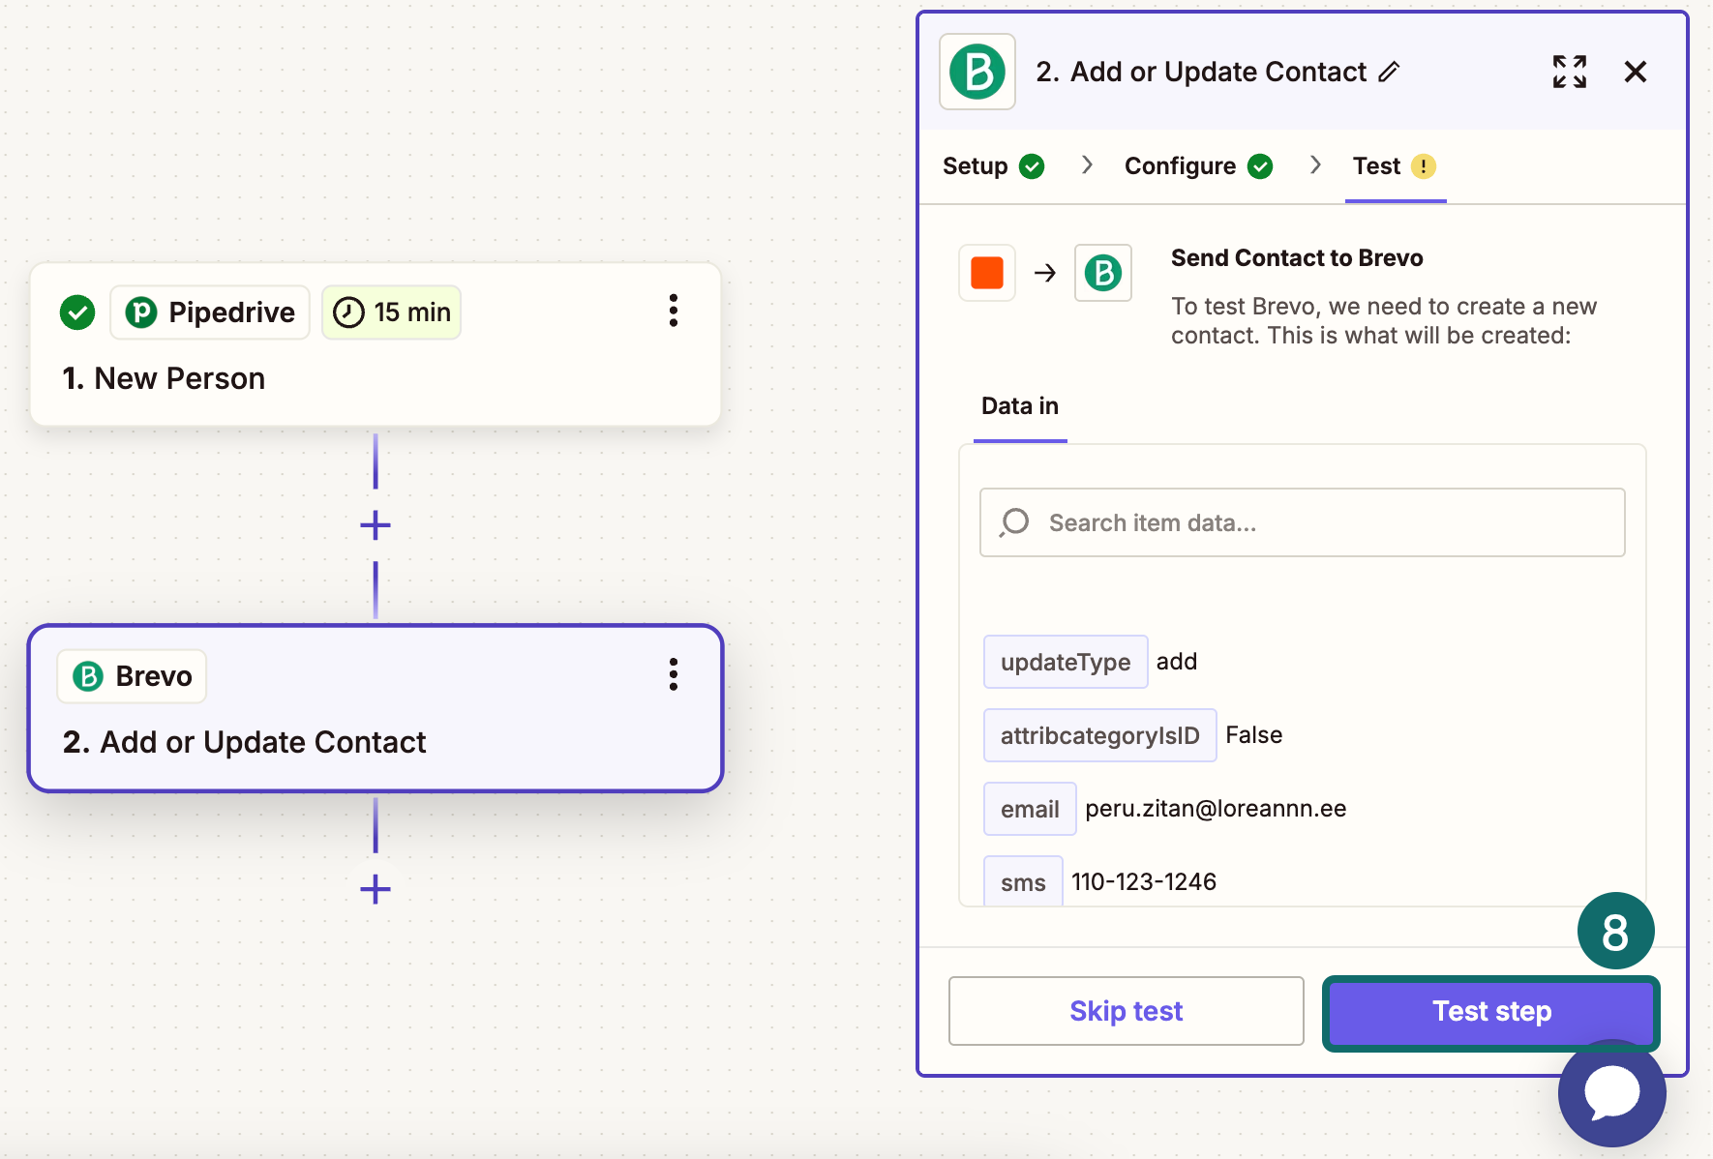Click the 15 min polling interval badge

pyautogui.click(x=391, y=312)
